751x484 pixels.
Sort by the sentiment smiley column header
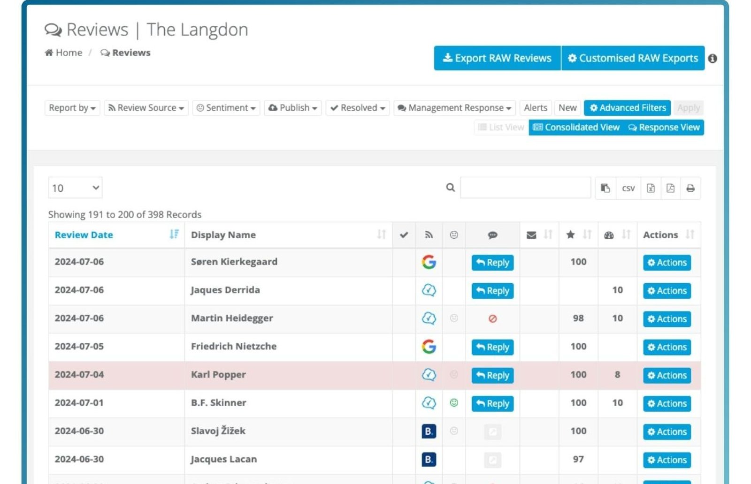coord(454,235)
